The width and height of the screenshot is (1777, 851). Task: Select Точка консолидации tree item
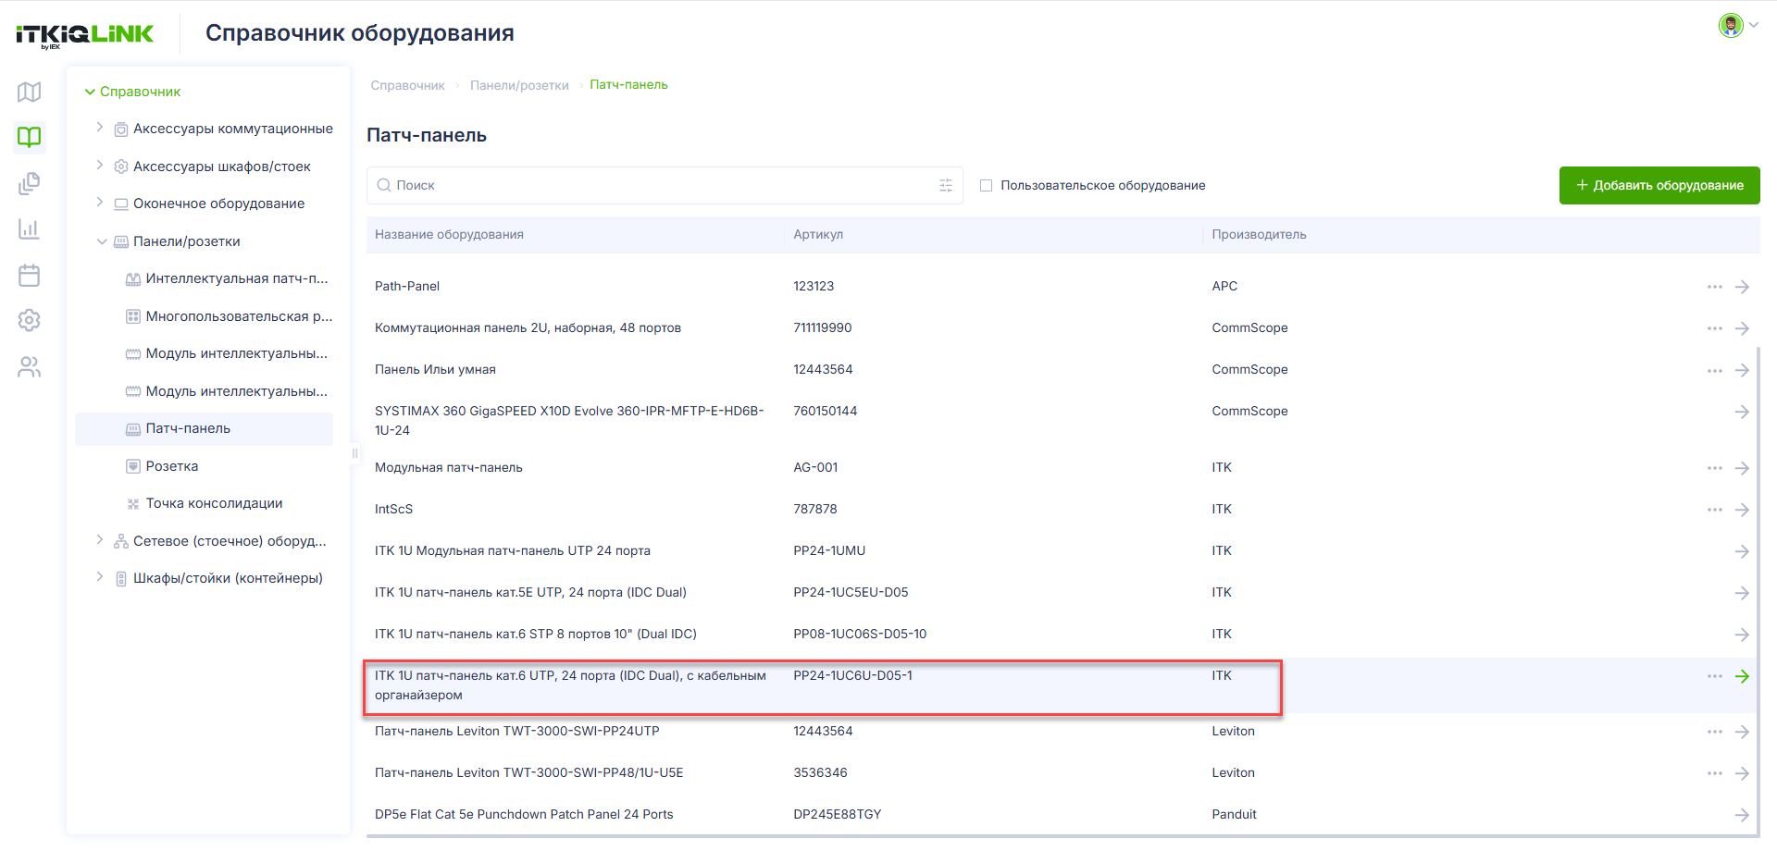[x=205, y=503]
